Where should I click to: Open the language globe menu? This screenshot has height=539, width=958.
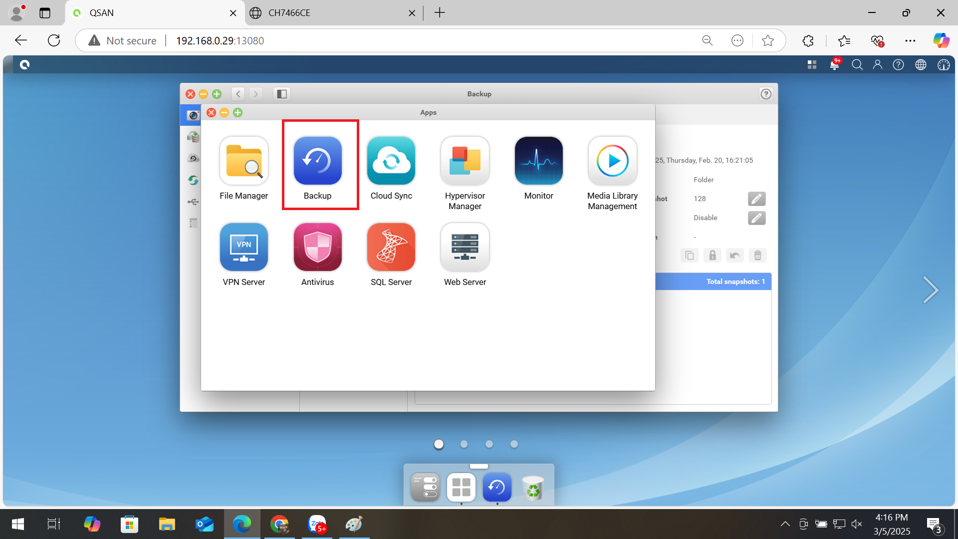[921, 64]
